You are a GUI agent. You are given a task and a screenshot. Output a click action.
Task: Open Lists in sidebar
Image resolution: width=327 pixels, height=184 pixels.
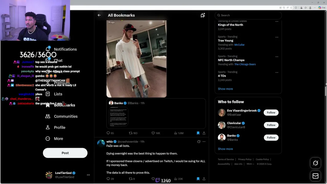[54, 94]
